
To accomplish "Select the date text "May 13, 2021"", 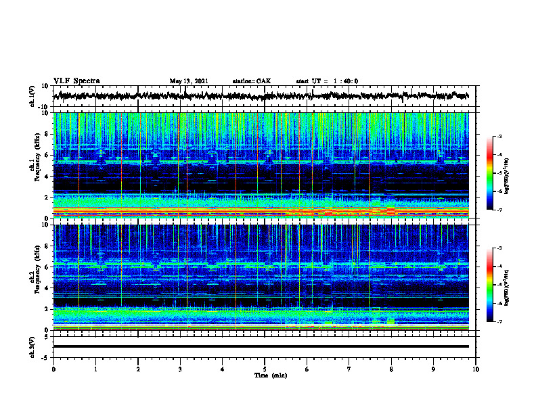I will pyautogui.click(x=189, y=81).
